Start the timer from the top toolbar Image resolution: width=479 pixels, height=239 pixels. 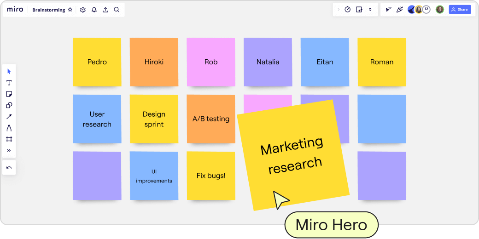coord(348,10)
